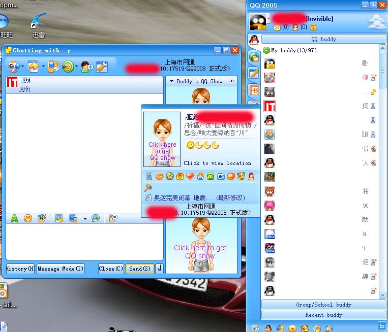388x332 pixels.
Task: Click the screen capture icon
Action: click(x=73, y=218)
